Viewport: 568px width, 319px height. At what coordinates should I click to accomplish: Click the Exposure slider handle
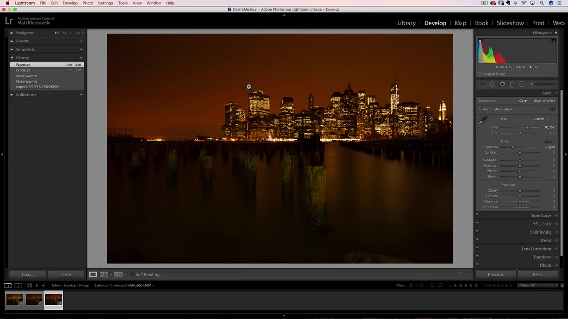click(x=513, y=147)
